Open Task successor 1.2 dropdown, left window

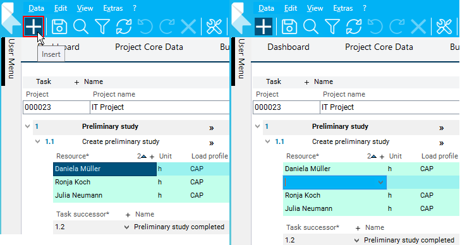126,227
